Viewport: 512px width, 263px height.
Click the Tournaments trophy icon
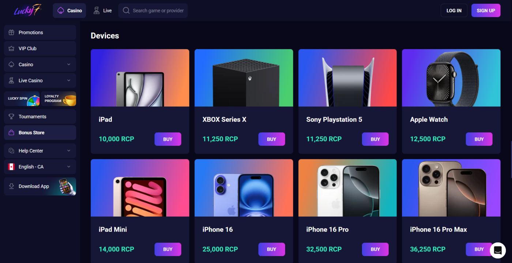click(11, 117)
